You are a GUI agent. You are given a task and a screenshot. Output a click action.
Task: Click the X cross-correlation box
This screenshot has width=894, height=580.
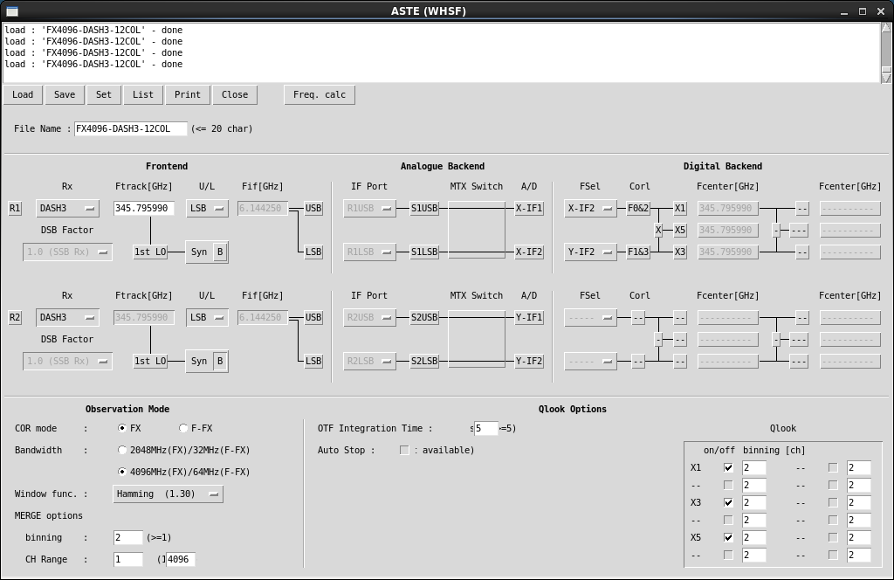[658, 231]
